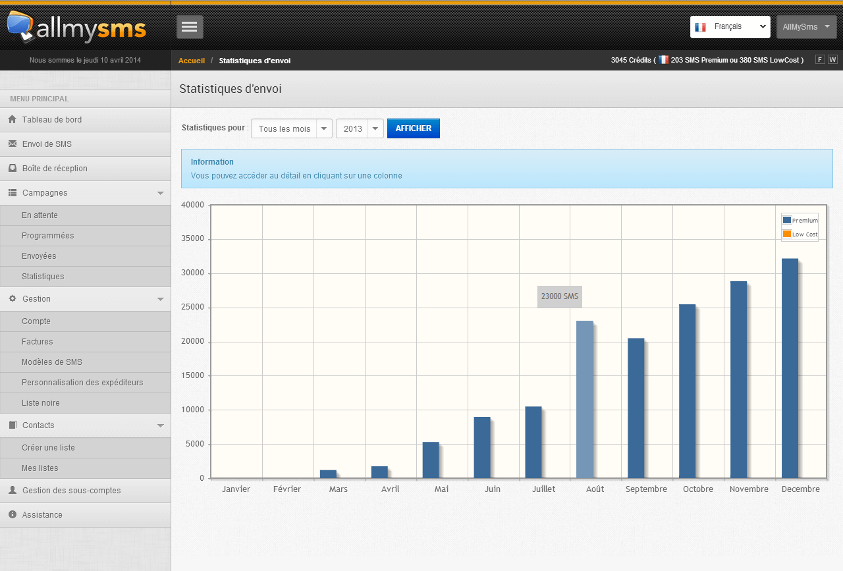Select En attente under Campagnes
Image resolution: width=843 pixels, height=571 pixels.
click(85, 215)
